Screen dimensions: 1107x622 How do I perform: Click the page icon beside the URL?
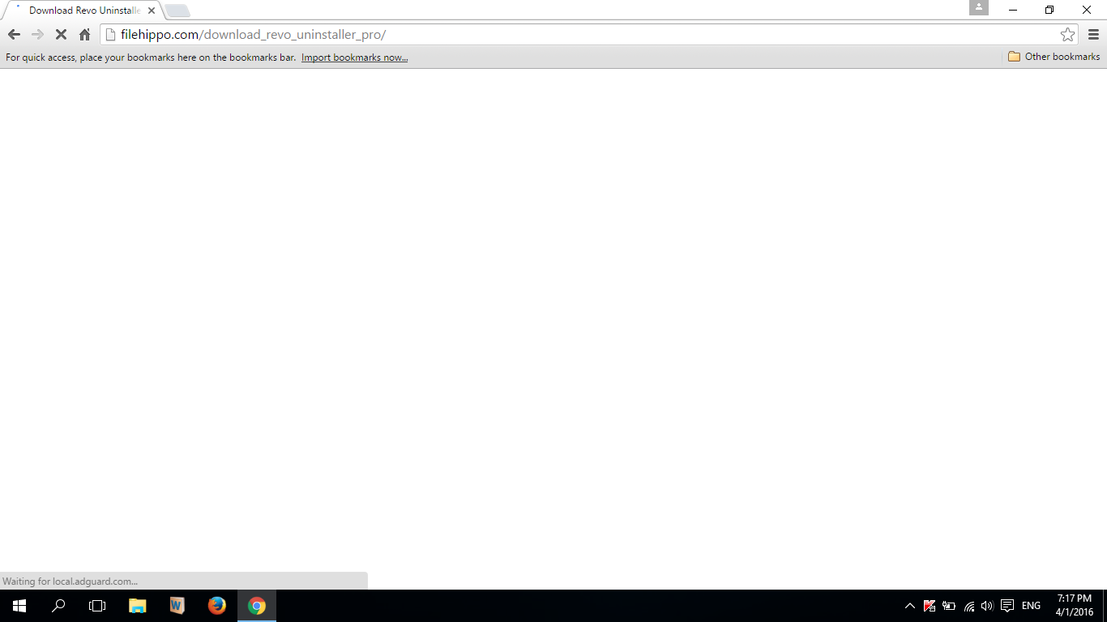[x=112, y=35]
